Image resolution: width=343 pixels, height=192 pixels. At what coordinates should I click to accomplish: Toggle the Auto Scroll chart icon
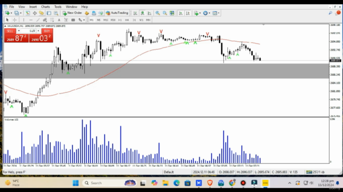pyautogui.click(x=181, y=13)
